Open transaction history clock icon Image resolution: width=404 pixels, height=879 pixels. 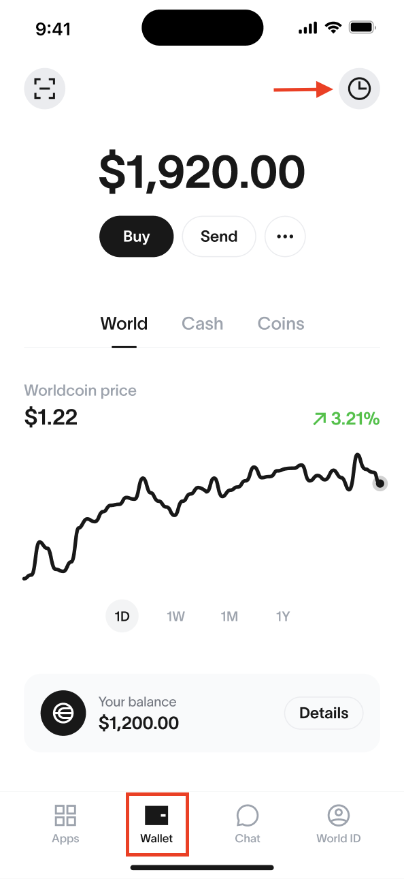pyautogui.click(x=359, y=89)
